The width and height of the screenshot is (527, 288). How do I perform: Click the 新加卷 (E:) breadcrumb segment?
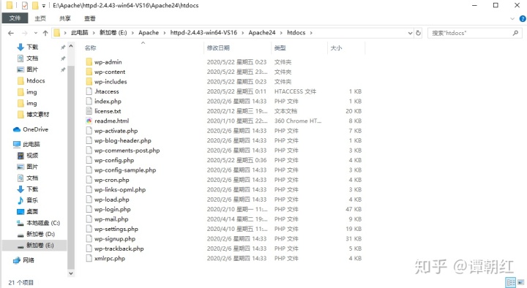click(x=113, y=33)
